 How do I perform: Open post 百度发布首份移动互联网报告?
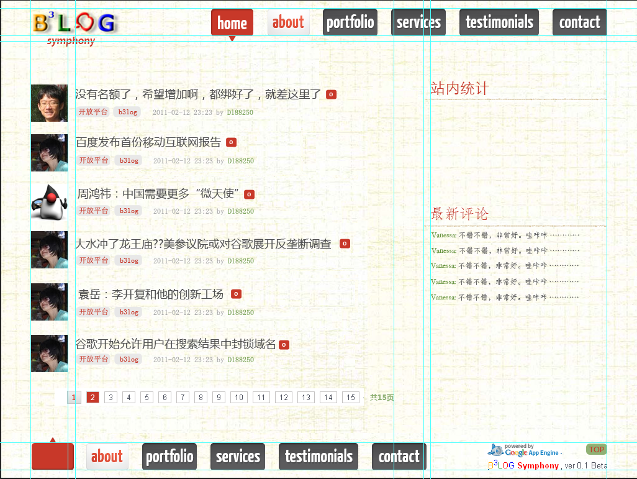click(148, 142)
